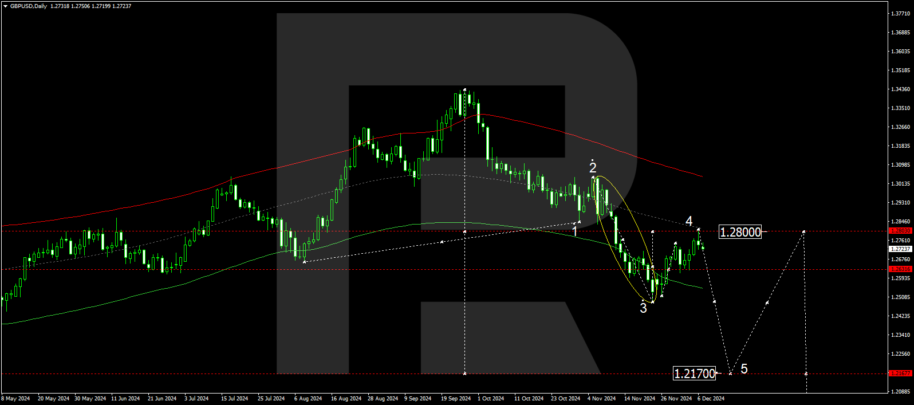Click the boxed 1.21700 target label
The height and width of the screenshot is (405, 914).
(x=695, y=374)
